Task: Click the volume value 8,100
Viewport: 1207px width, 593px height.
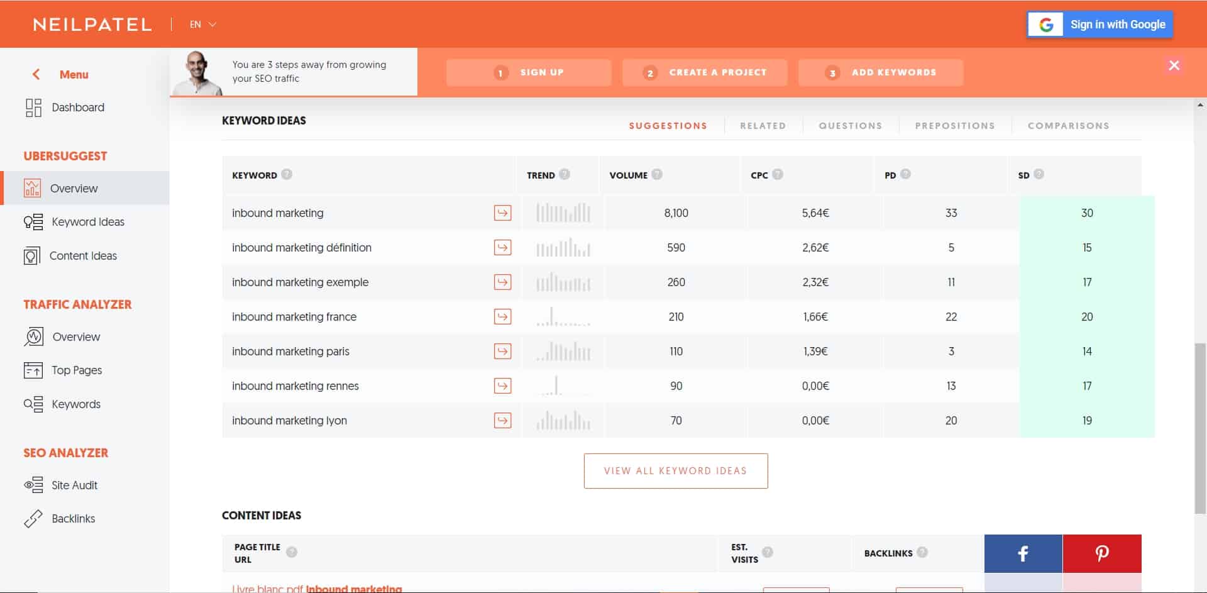Action: 676,213
